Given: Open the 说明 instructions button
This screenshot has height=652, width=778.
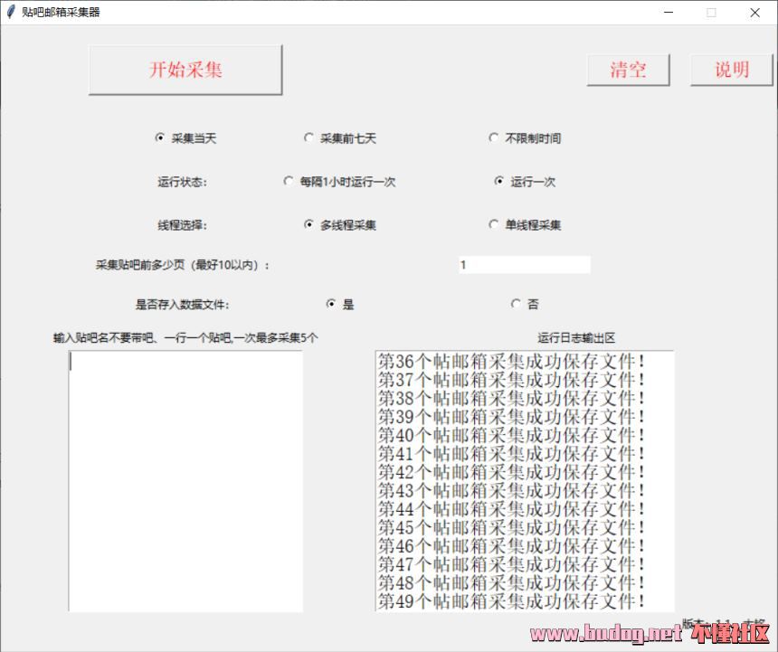Looking at the screenshot, I should coord(732,70).
